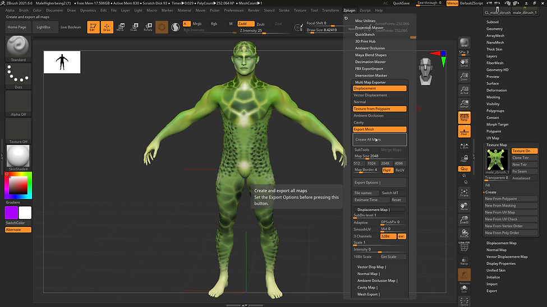Expand the Displacement Map section
This screenshot has height=307, width=547.
tap(380, 210)
